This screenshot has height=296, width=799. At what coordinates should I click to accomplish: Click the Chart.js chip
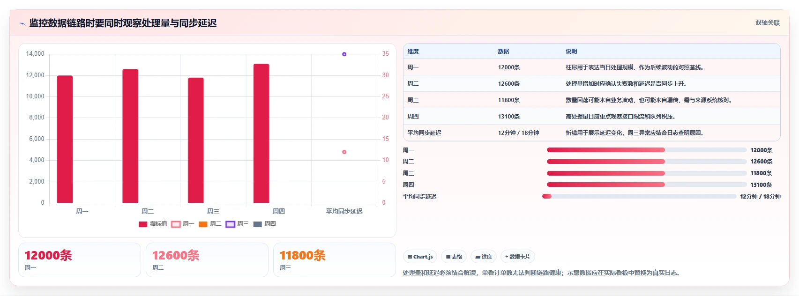coord(420,257)
